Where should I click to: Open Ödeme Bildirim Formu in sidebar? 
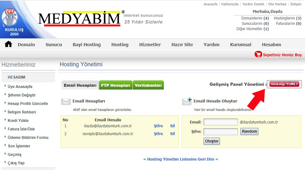(x=28, y=137)
